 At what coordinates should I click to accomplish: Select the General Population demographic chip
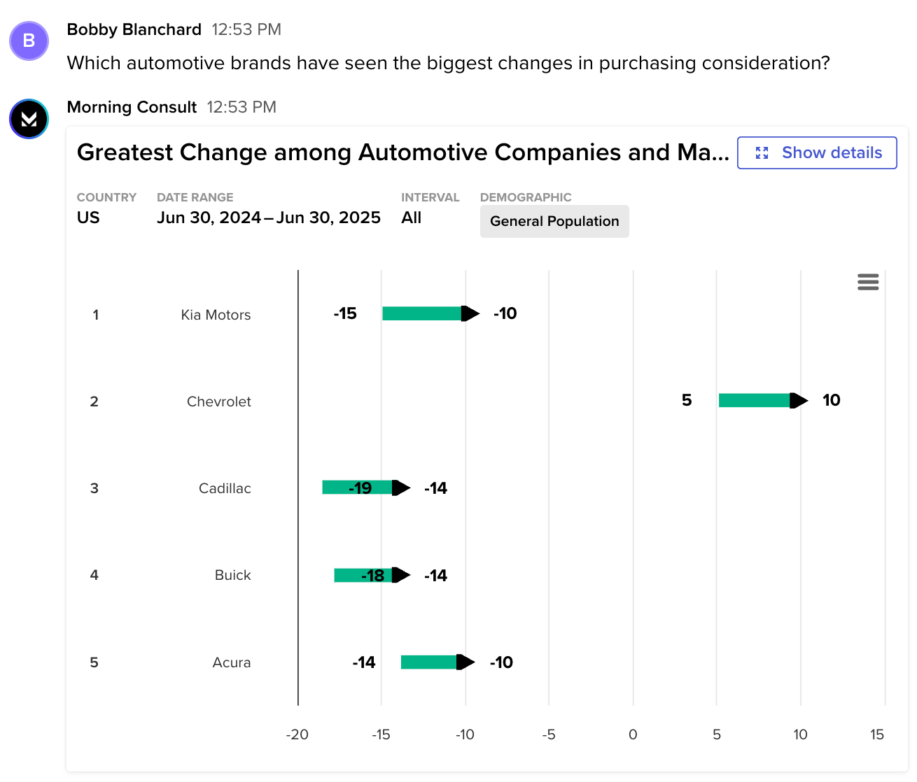pyautogui.click(x=554, y=222)
